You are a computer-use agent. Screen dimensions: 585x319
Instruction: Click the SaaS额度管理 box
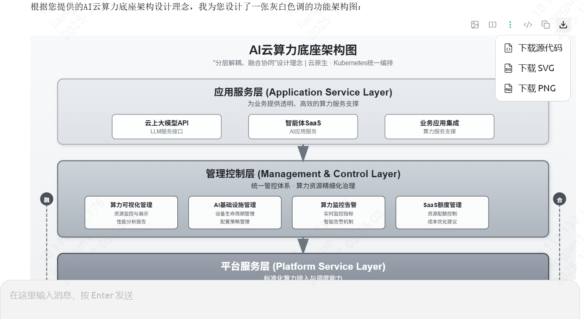(442, 212)
